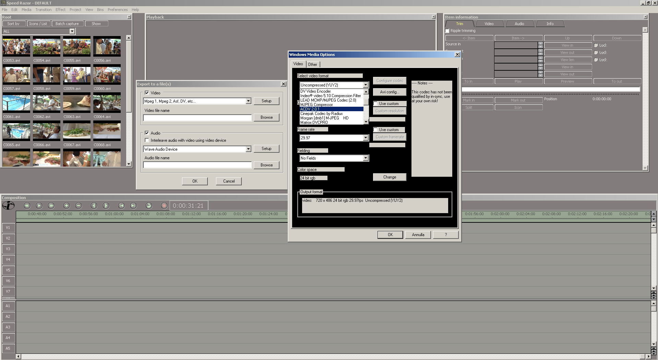Image resolution: width=658 pixels, height=360 pixels.
Task: Click the loop playback icon
Action: (x=149, y=206)
